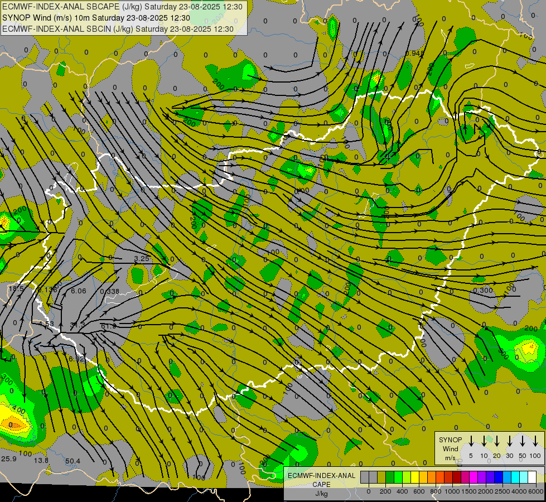Pick the olive swatch in CAPE legend
The height and width of the screenshot is (502, 546).
pyautogui.click(x=381, y=477)
